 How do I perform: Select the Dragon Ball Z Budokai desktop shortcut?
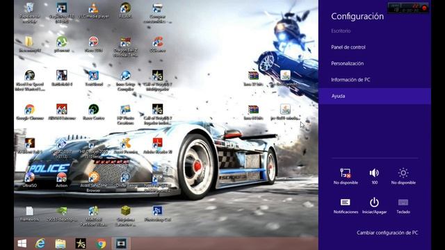coord(125,47)
